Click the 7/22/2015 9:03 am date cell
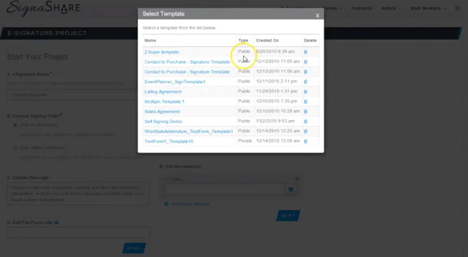Image resolution: width=468 pixels, height=257 pixels. tap(275, 121)
